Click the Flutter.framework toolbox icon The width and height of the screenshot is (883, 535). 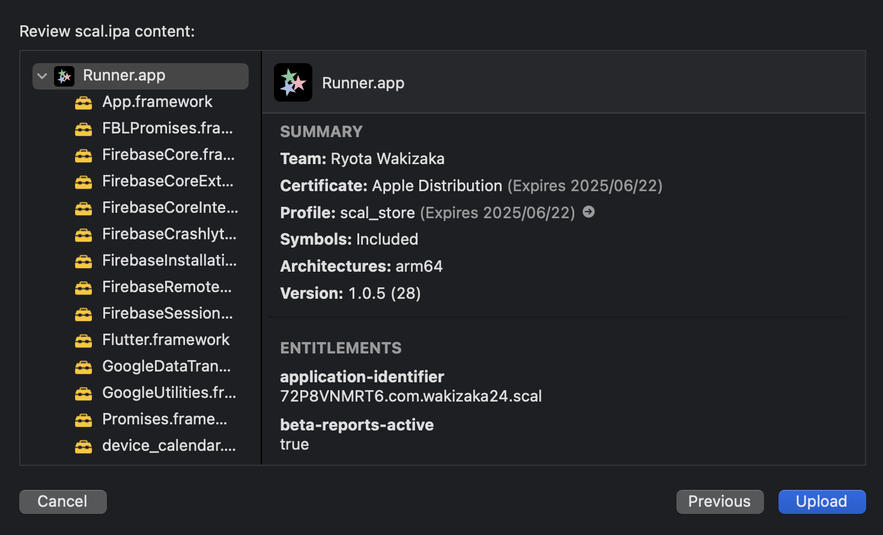pos(83,341)
